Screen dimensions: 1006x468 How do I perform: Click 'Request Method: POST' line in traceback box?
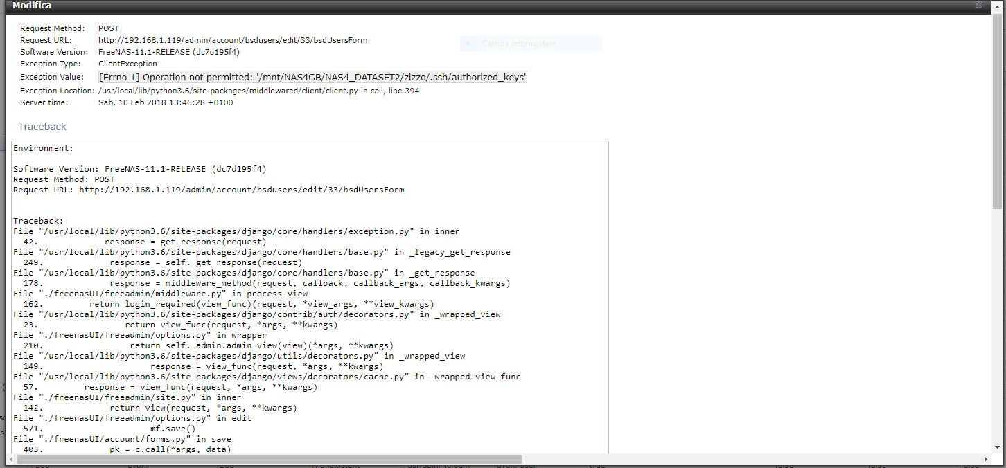(64, 179)
